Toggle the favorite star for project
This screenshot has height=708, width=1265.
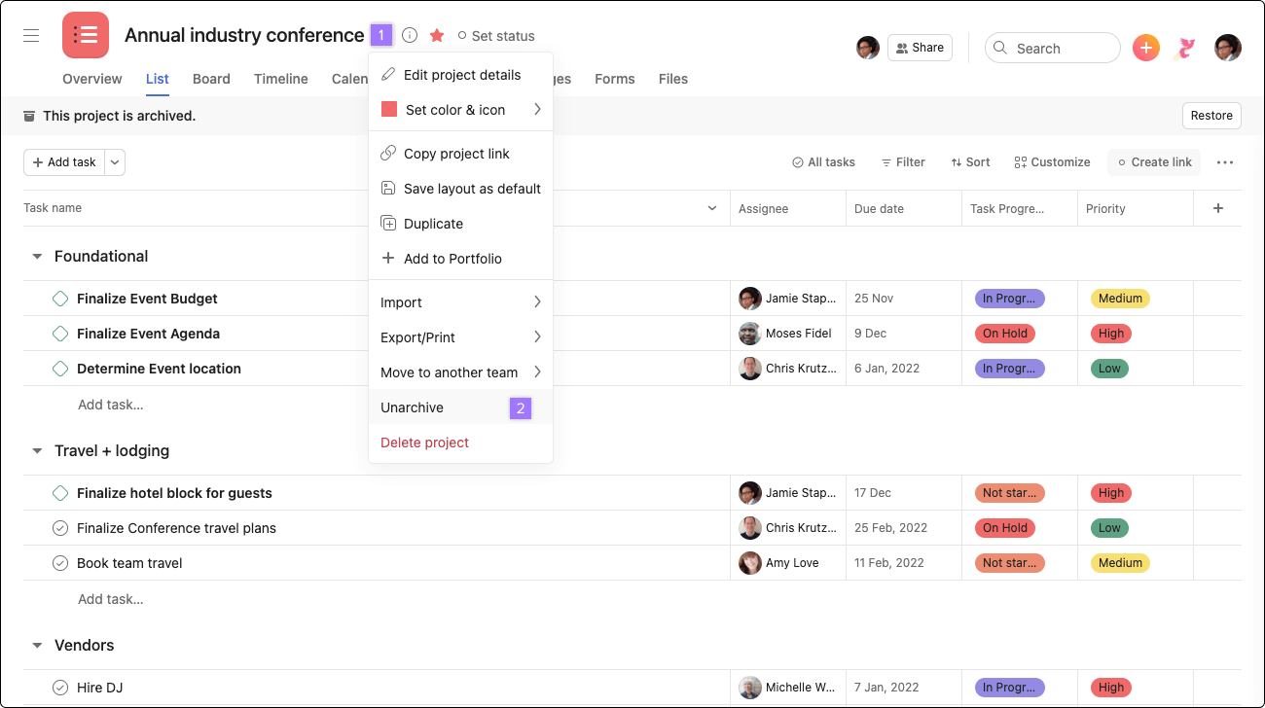pos(437,36)
